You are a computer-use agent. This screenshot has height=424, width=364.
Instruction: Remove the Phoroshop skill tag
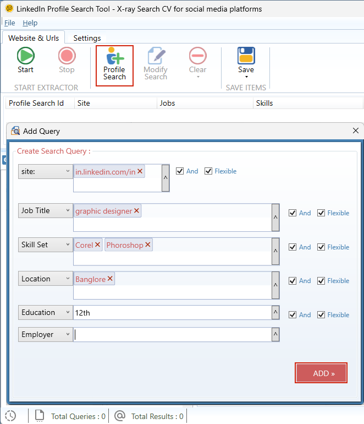[147, 244]
